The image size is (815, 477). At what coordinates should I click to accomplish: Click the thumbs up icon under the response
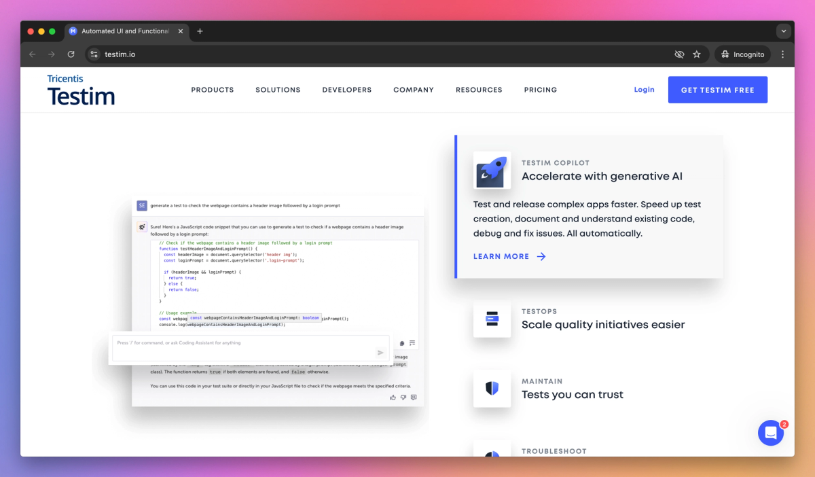(x=393, y=397)
